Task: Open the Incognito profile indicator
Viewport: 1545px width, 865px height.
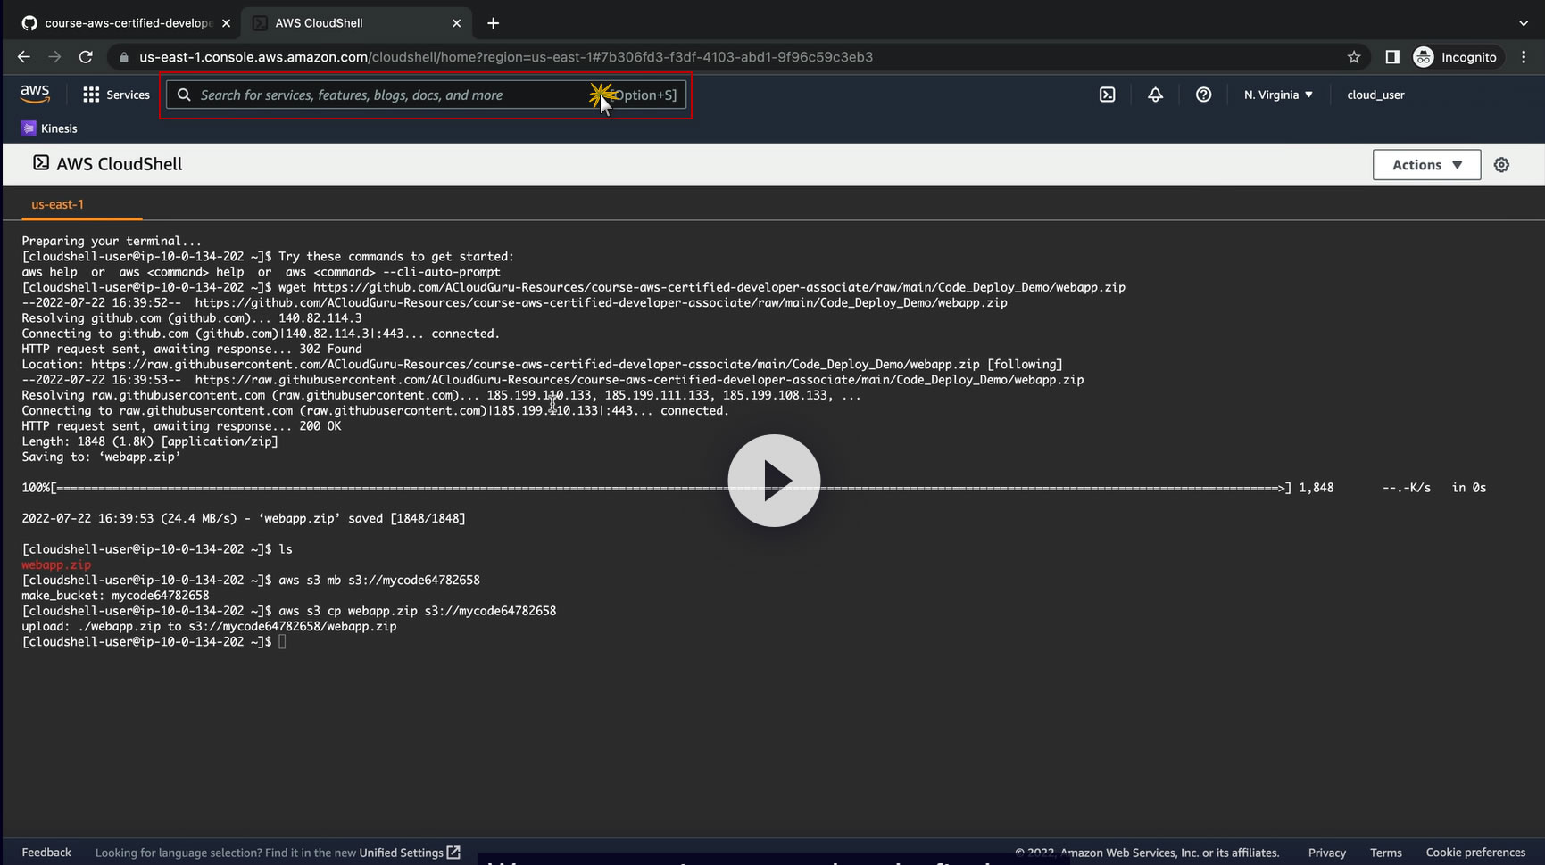Action: click(1456, 57)
